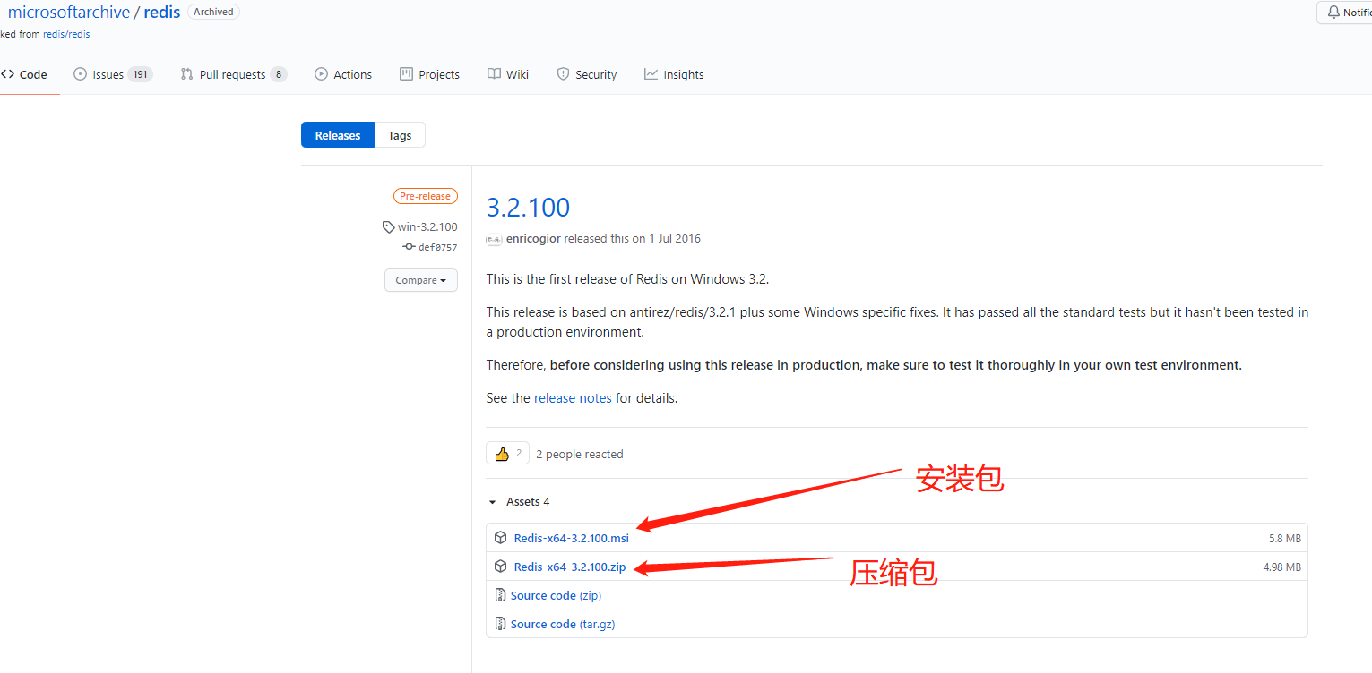Image resolution: width=1372 pixels, height=673 pixels.
Task: Download Redis-x64-3.2.100.msi
Action: pos(572,538)
